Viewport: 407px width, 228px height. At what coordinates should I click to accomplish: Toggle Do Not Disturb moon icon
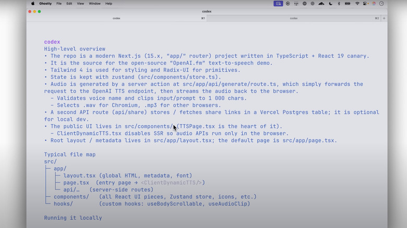pyautogui.click(x=330, y=4)
